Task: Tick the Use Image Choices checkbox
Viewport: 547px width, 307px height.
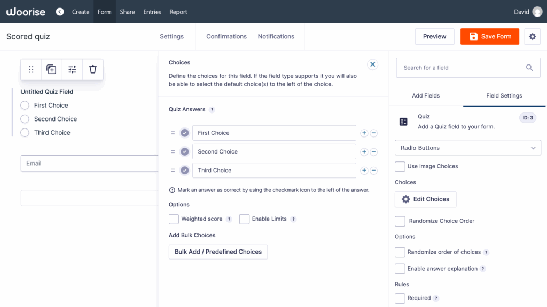Action: tap(400, 166)
